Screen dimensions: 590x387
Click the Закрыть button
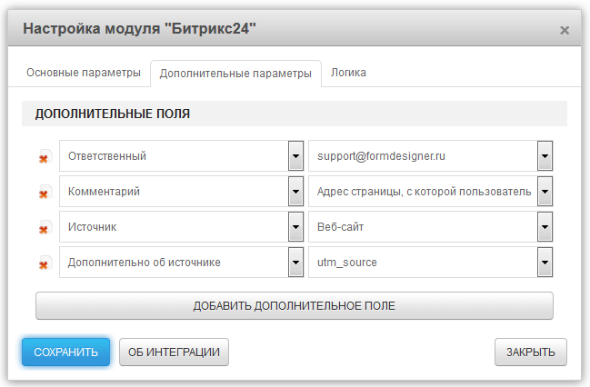[531, 352]
